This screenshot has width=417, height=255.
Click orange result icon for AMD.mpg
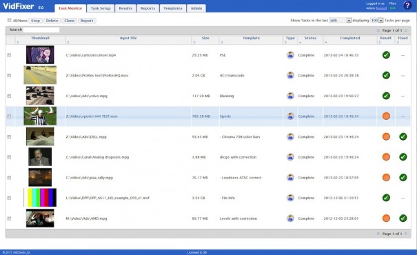[x=386, y=218]
